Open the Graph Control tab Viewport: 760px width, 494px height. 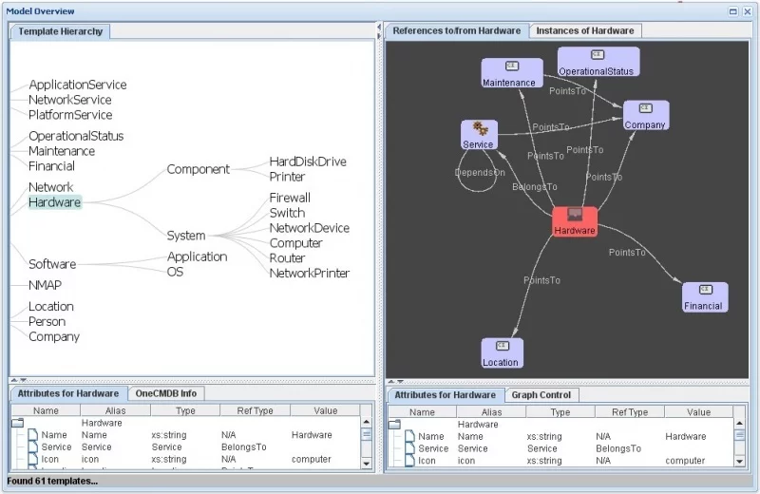[541, 394]
